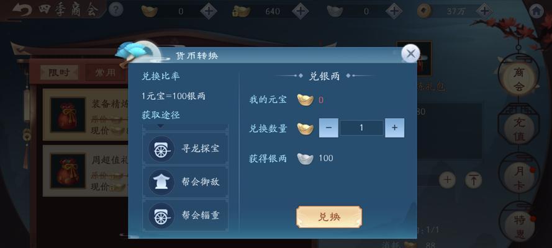Open the question mark help icon

point(116,10)
